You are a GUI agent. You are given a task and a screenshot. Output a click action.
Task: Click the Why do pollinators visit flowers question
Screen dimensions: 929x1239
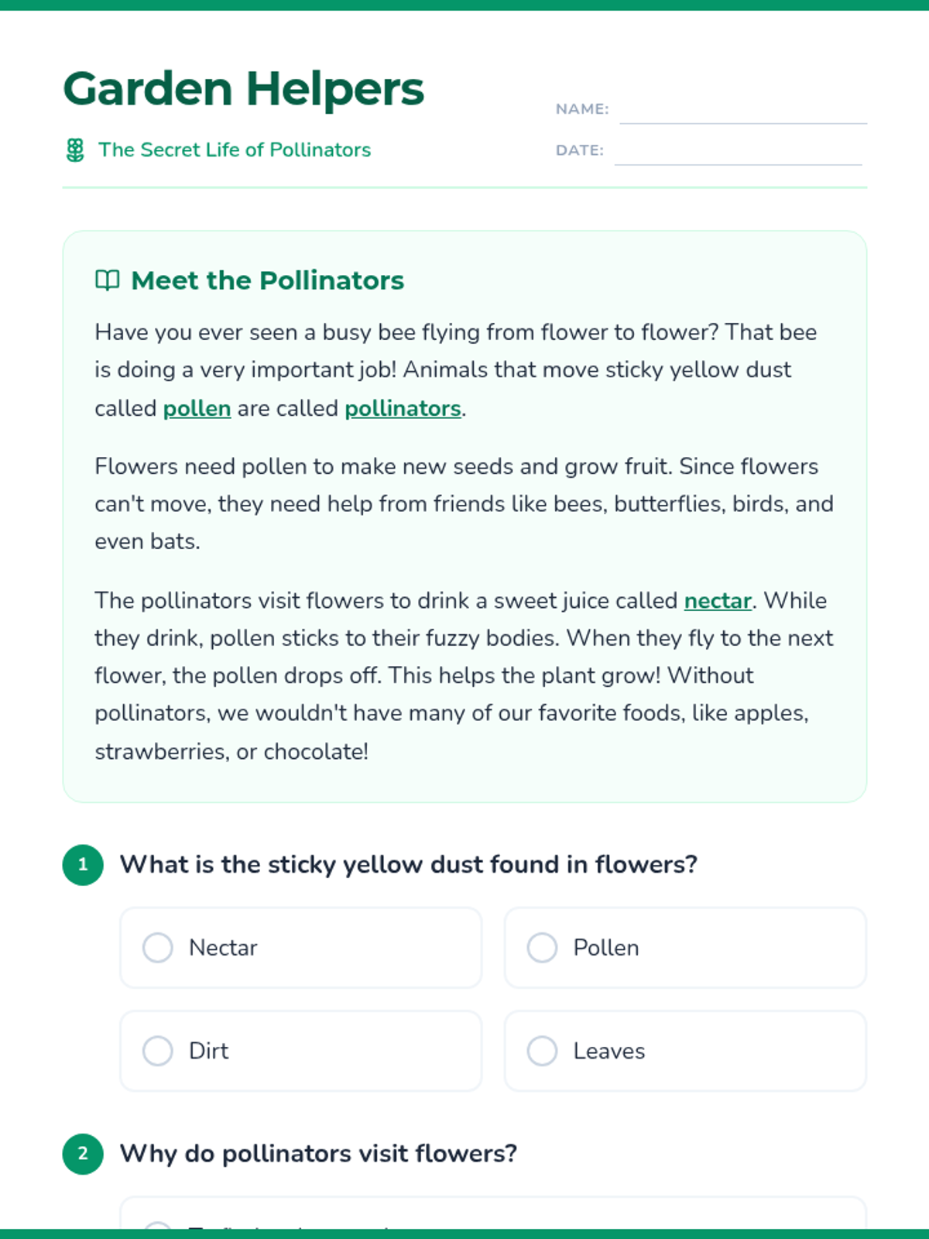click(317, 1154)
